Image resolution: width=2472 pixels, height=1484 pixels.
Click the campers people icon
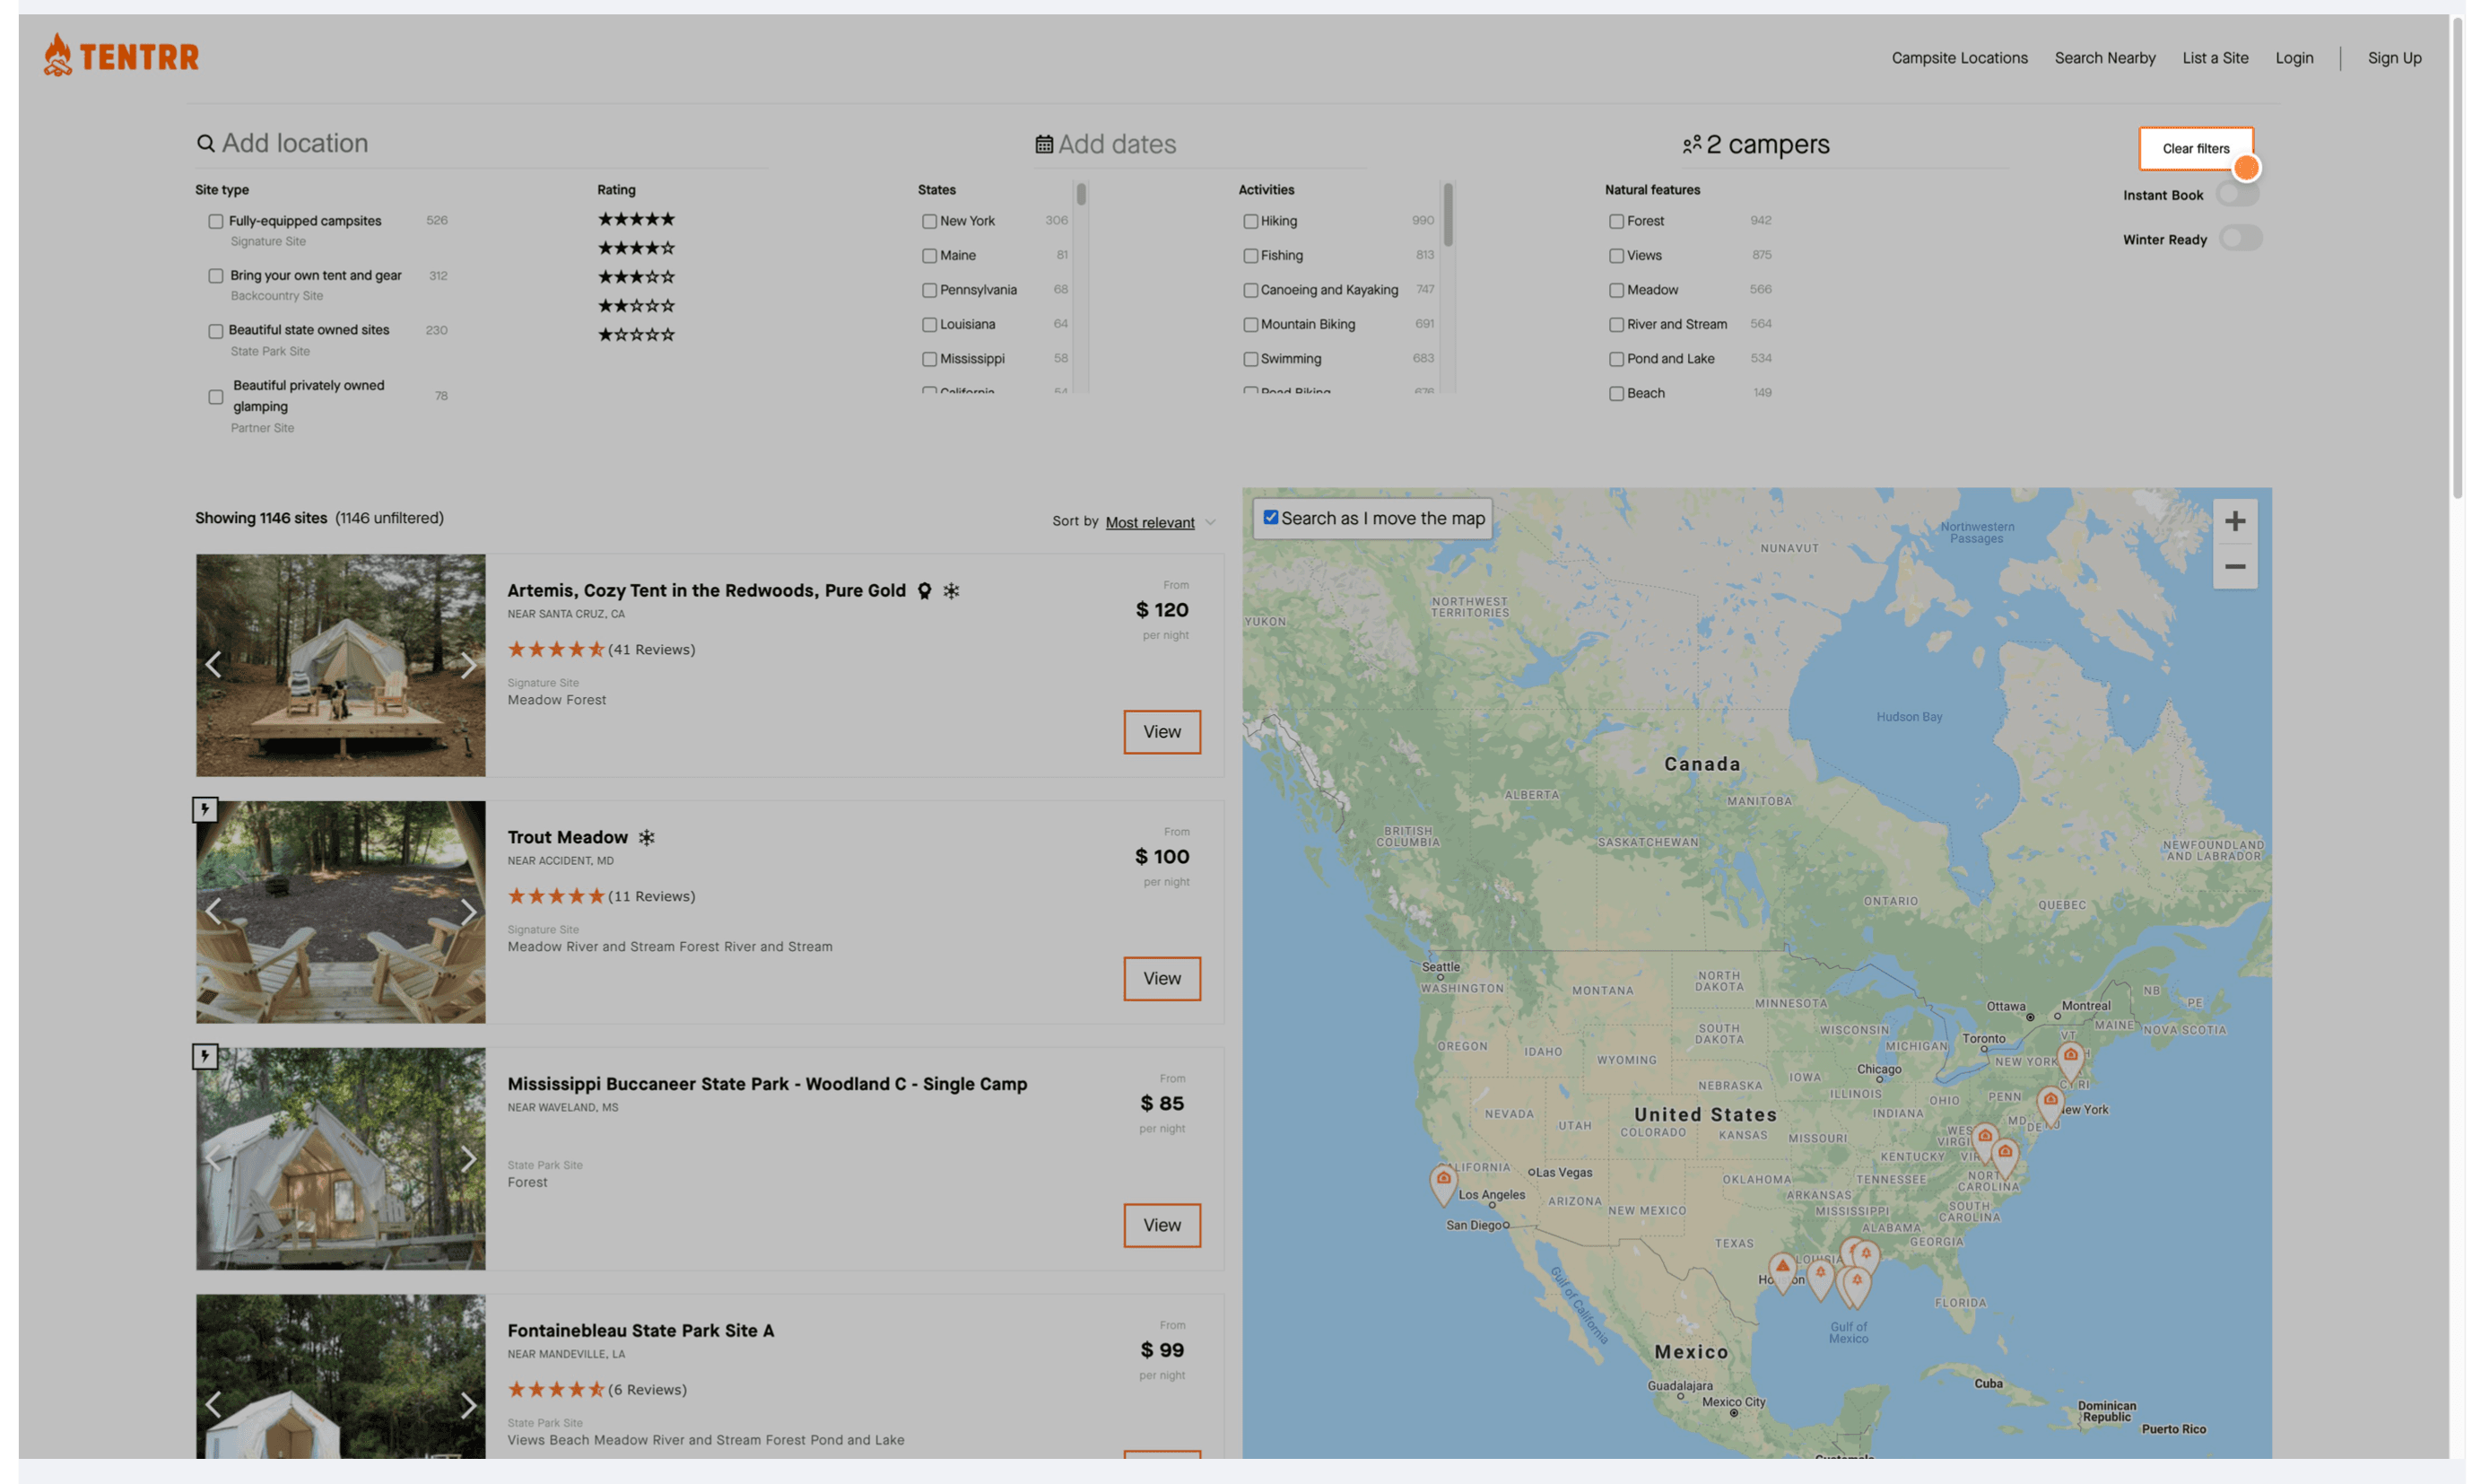point(1692,145)
